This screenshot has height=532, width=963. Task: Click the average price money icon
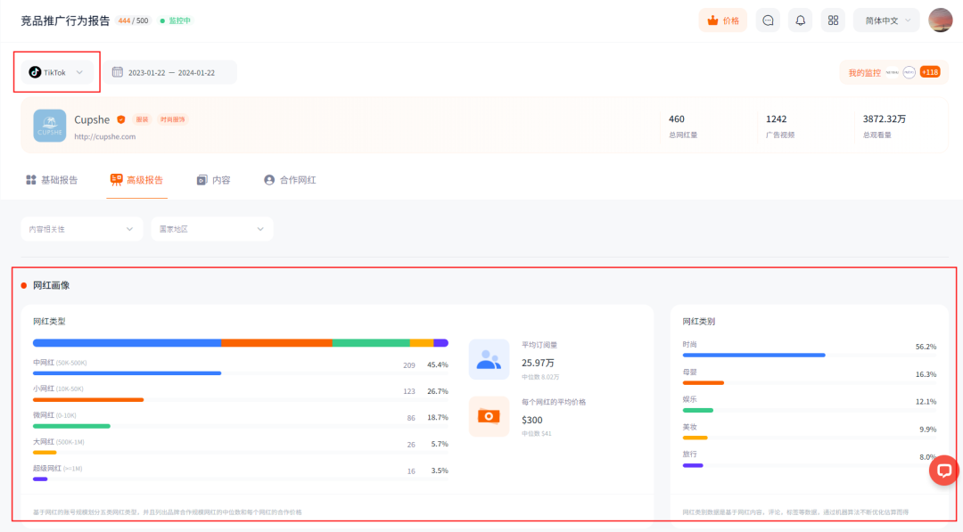[x=489, y=416]
